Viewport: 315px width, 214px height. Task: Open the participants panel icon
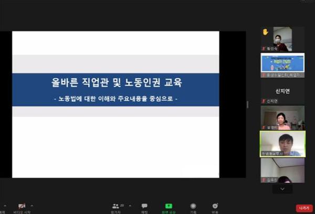pos(115,206)
